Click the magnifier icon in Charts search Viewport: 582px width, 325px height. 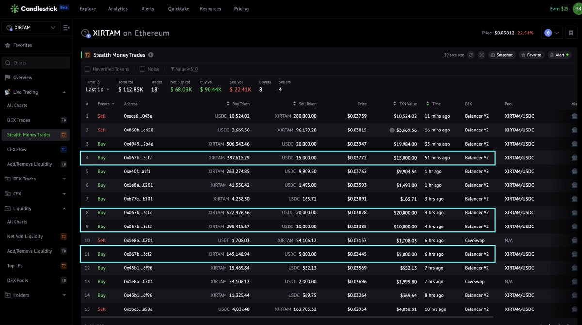tap(8, 63)
